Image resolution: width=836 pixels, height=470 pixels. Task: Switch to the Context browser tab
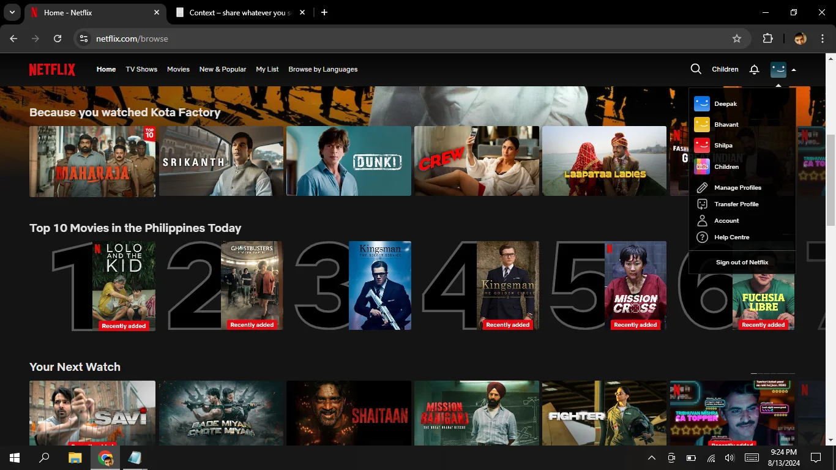pos(239,12)
